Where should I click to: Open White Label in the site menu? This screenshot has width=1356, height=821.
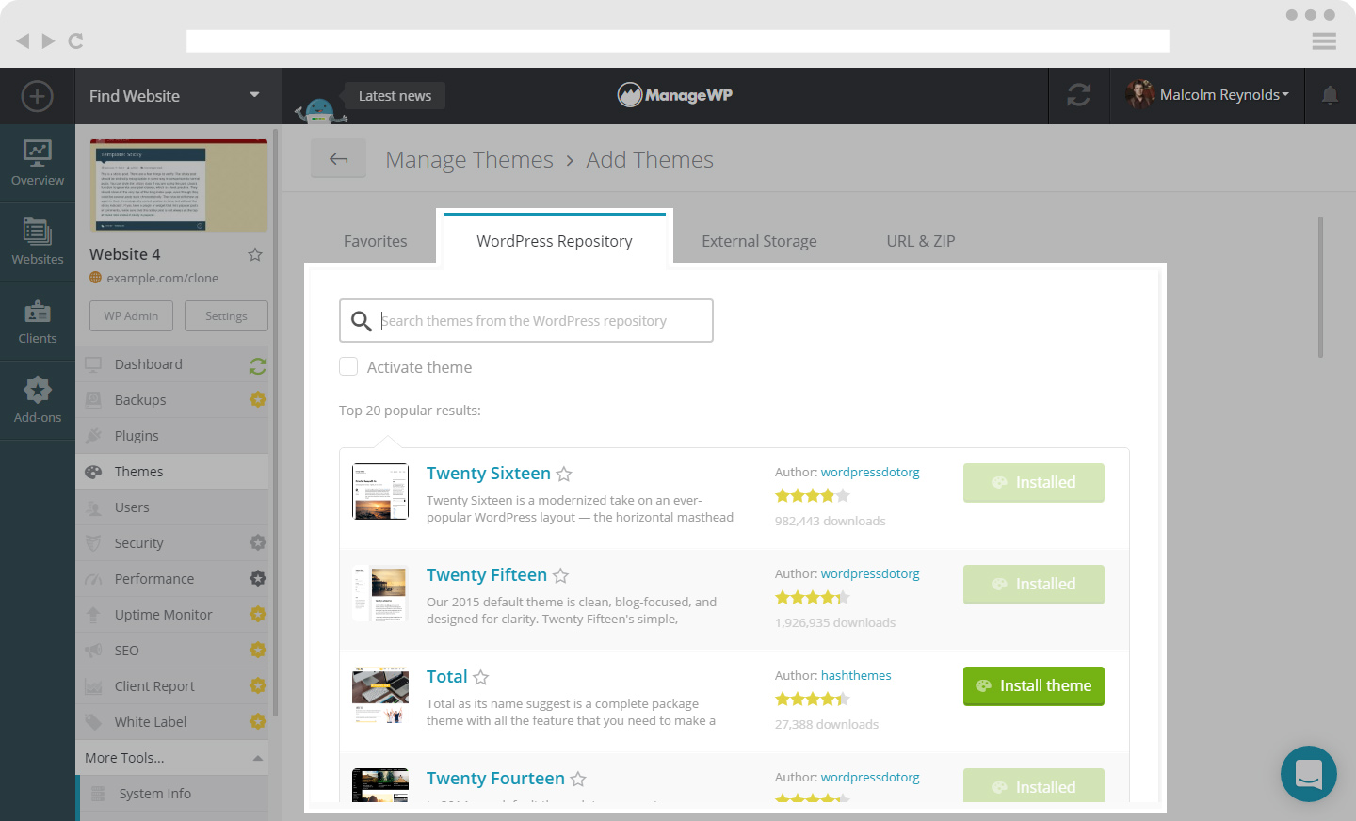click(172, 722)
